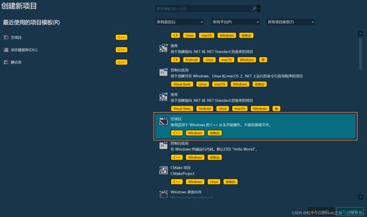The height and width of the screenshot is (217, 367).
Task: Select the Visual Basic 控制台应用 template title
Action: (180, 70)
